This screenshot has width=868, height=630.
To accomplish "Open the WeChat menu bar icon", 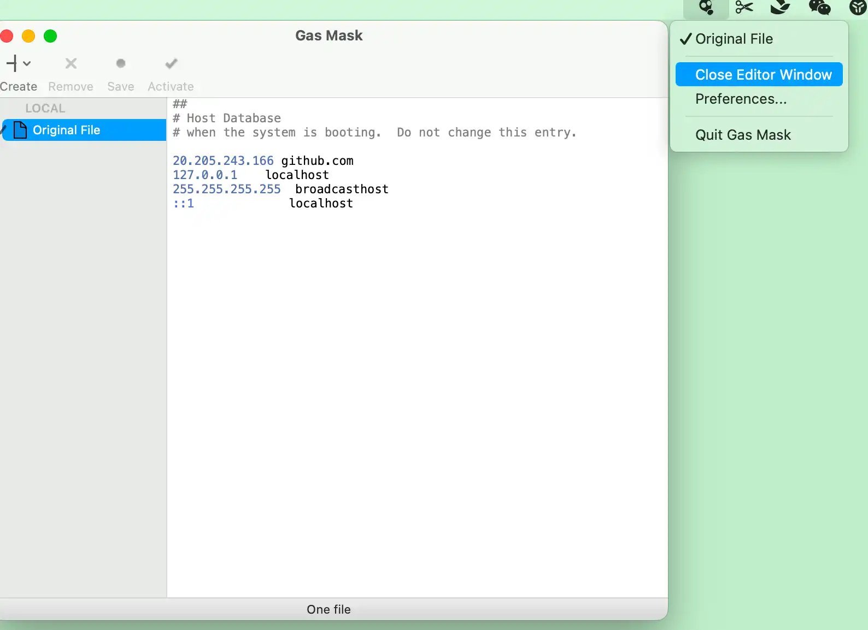I will (819, 8).
